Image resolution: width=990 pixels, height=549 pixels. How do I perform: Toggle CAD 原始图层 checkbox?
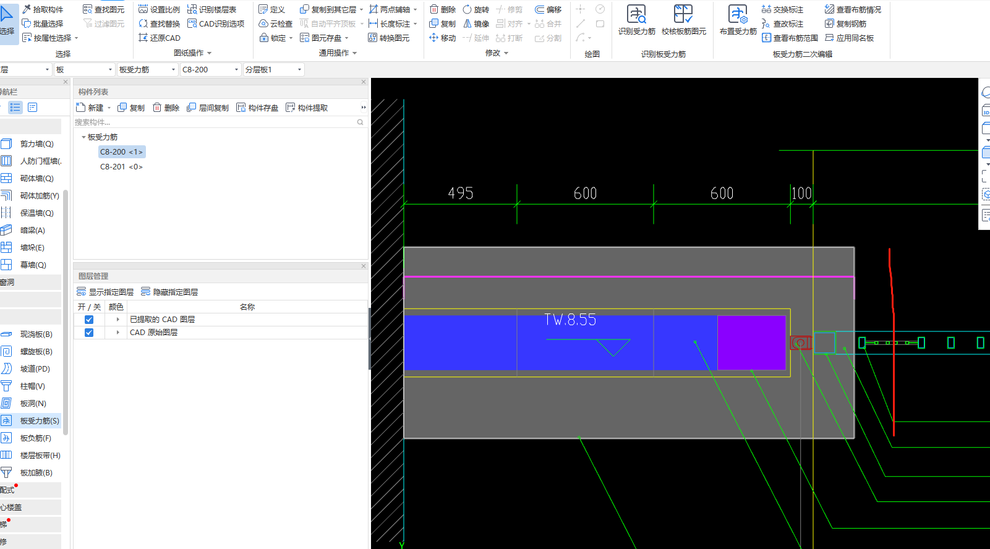(x=89, y=333)
